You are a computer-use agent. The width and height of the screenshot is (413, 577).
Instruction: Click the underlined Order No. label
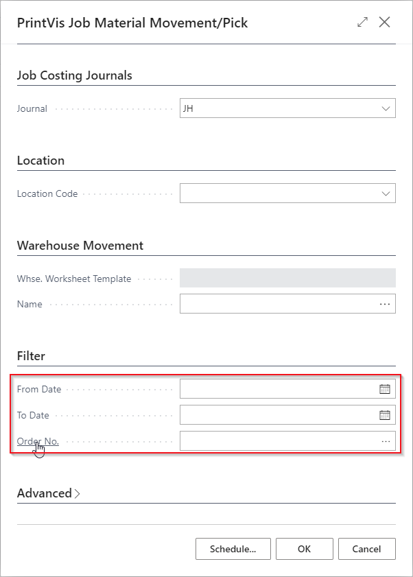point(38,441)
